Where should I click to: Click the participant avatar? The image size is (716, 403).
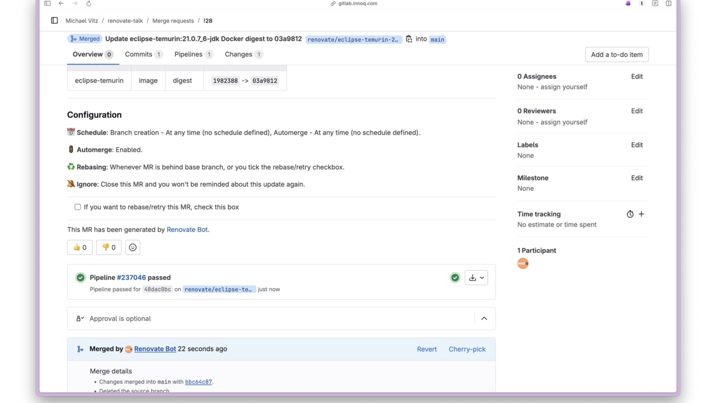[523, 263]
